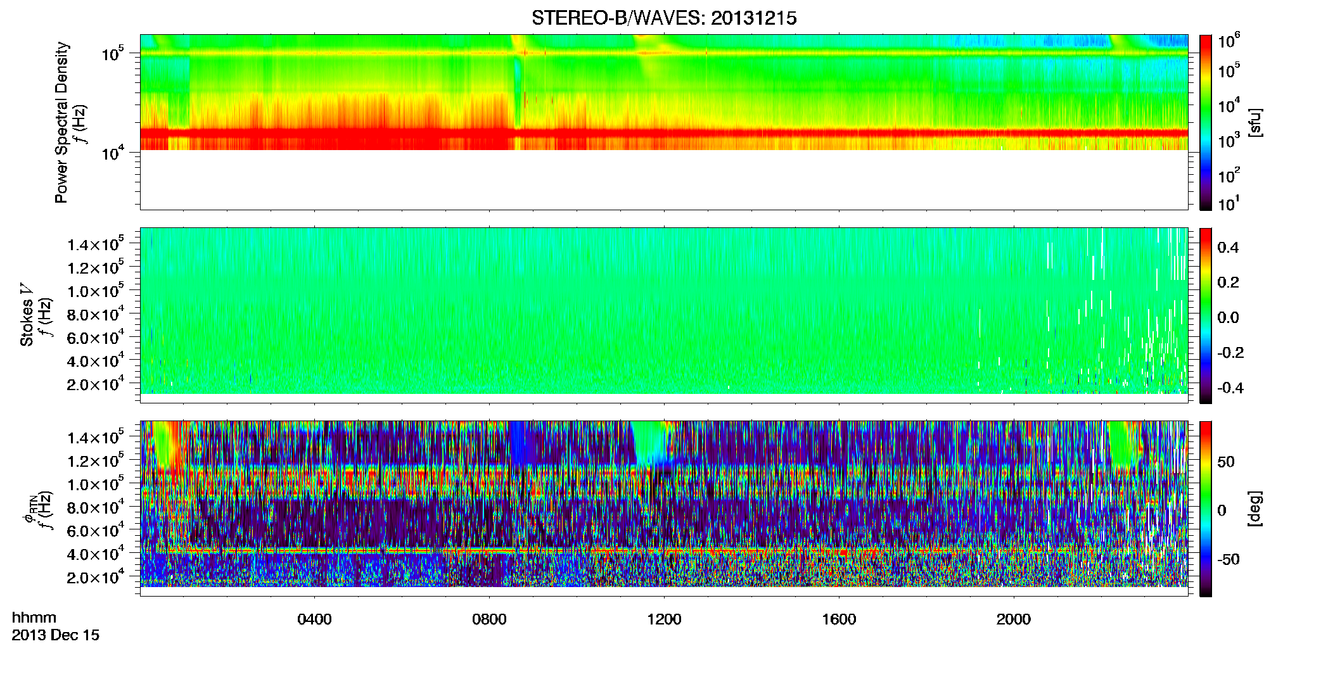Click the 1.2×10^5 tick on φ RTN axis
1328x684 pixels.
click(96, 460)
